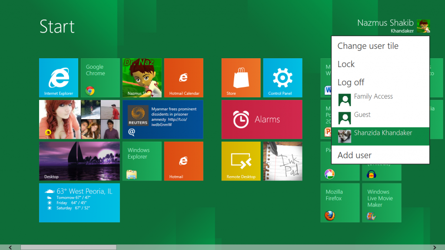Open the Reuters news feed tile
The image size is (445, 250).
tap(163, 119)
